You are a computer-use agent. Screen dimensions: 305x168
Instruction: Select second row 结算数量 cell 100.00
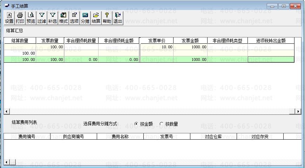pos(20,53)
